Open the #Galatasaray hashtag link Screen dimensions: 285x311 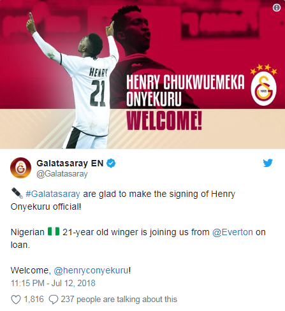(x=53, y=194)
